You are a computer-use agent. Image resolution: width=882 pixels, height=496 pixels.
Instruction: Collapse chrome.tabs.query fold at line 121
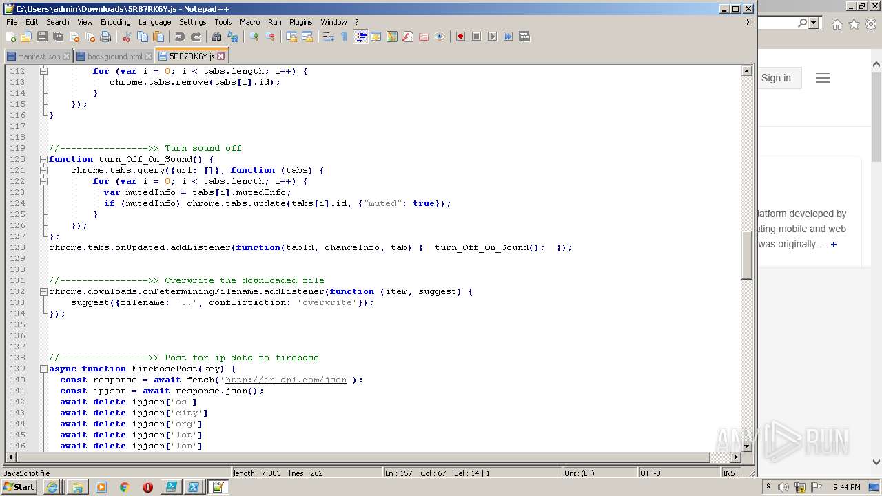click(x=43, y=170)
